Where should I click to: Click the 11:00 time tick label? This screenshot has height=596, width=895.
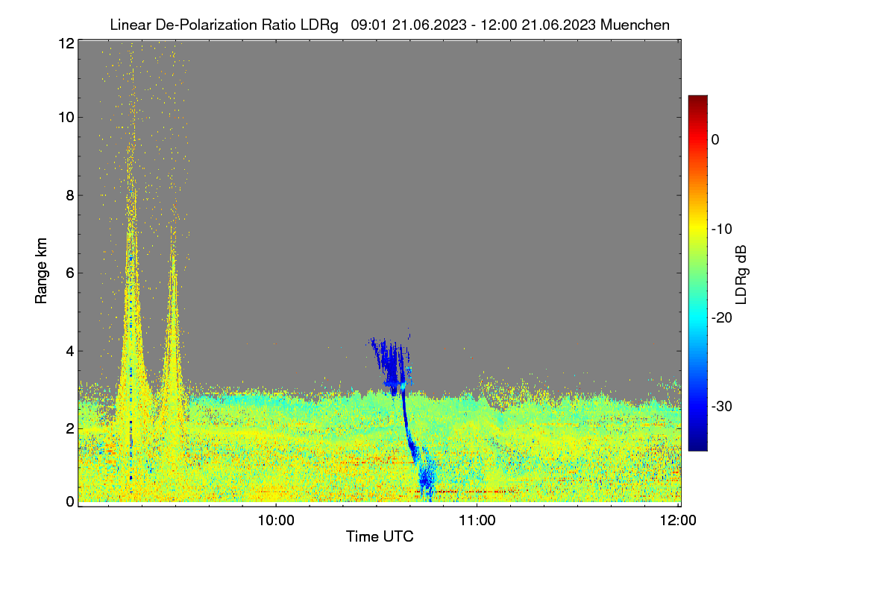point(477,521)
